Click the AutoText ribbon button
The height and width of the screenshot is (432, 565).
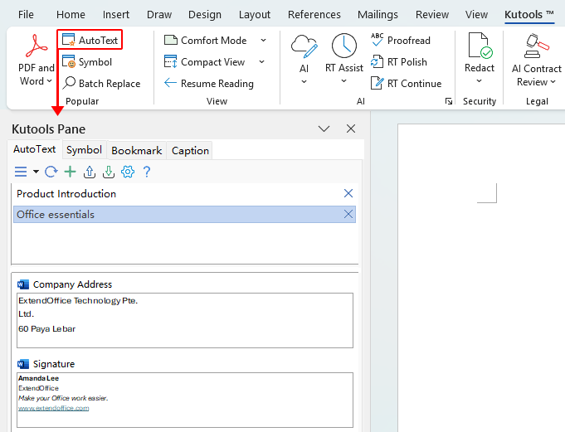[90, 40]
